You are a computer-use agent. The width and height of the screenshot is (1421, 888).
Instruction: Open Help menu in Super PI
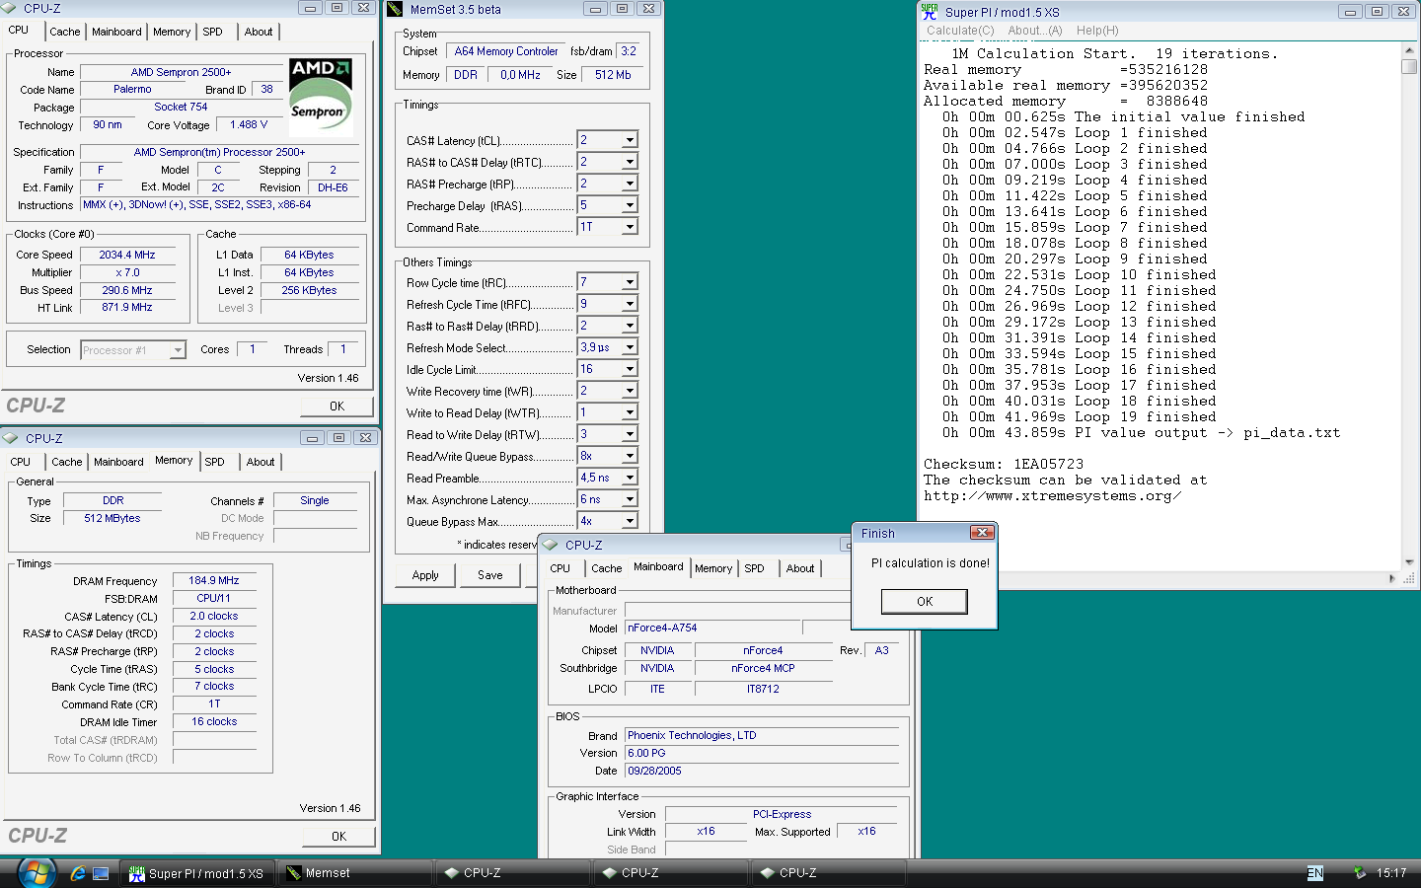pyautogui.click(x=1097, y=31)
